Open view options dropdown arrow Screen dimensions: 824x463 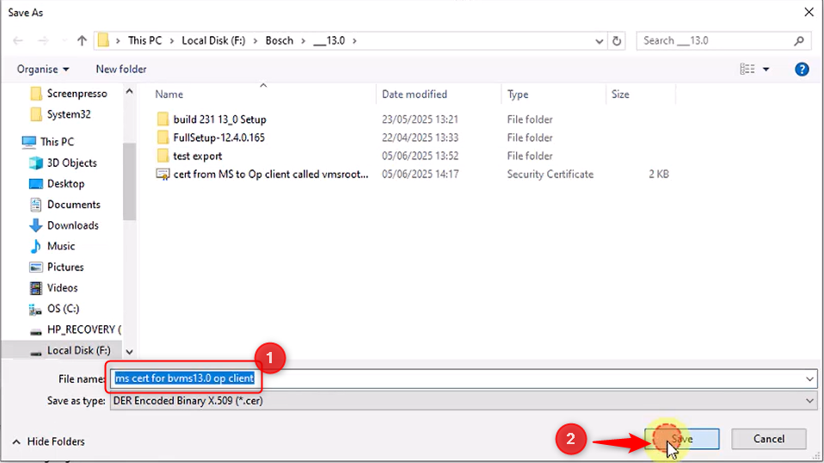tap(766, 70)
